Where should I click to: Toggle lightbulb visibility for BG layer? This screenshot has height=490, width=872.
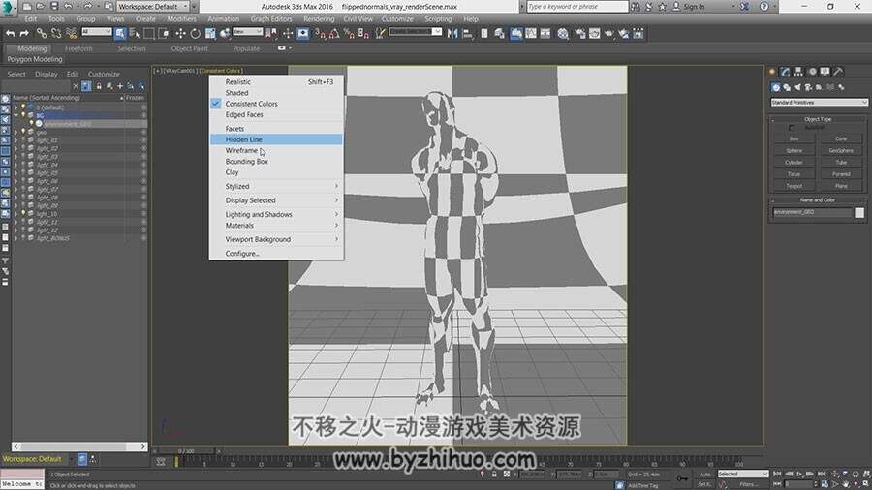coord(23,115)
